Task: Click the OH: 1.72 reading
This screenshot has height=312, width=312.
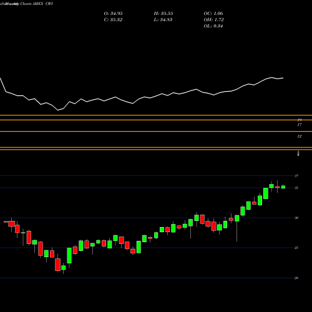Action: (x=213, y=20)
